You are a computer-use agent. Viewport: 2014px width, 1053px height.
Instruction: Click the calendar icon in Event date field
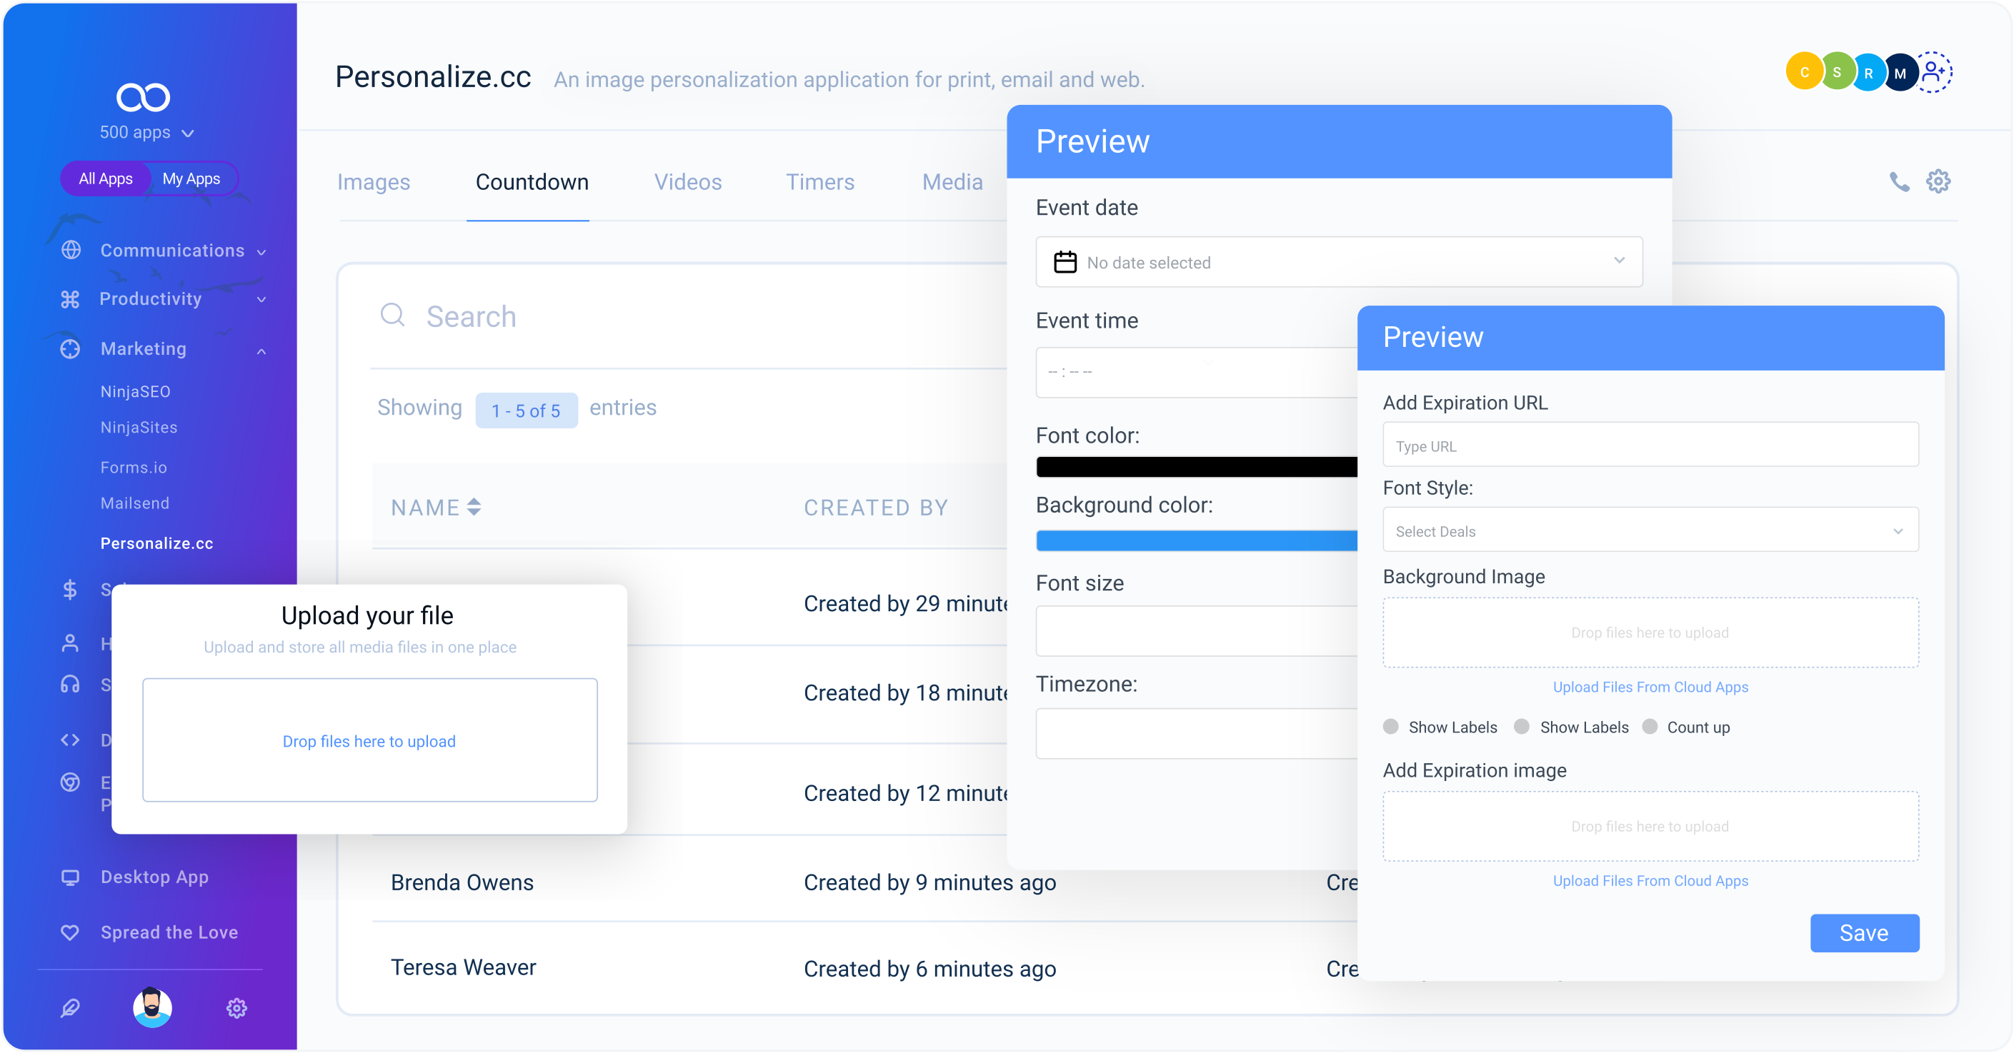coord(1065,262)
